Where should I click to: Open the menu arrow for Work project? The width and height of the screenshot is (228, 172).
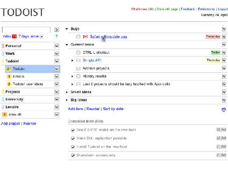pos(57,53)
